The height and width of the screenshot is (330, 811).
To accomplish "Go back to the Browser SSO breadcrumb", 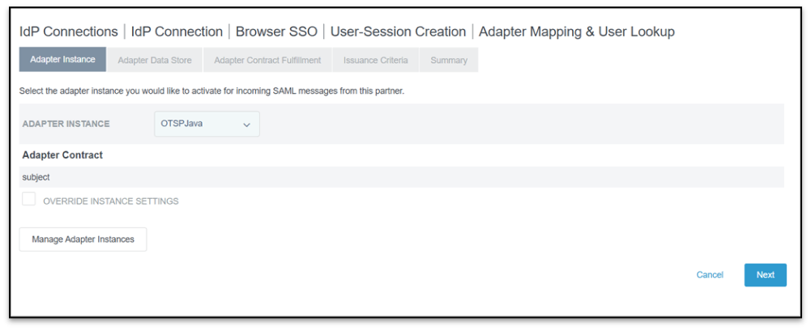I will coord(276,32).
